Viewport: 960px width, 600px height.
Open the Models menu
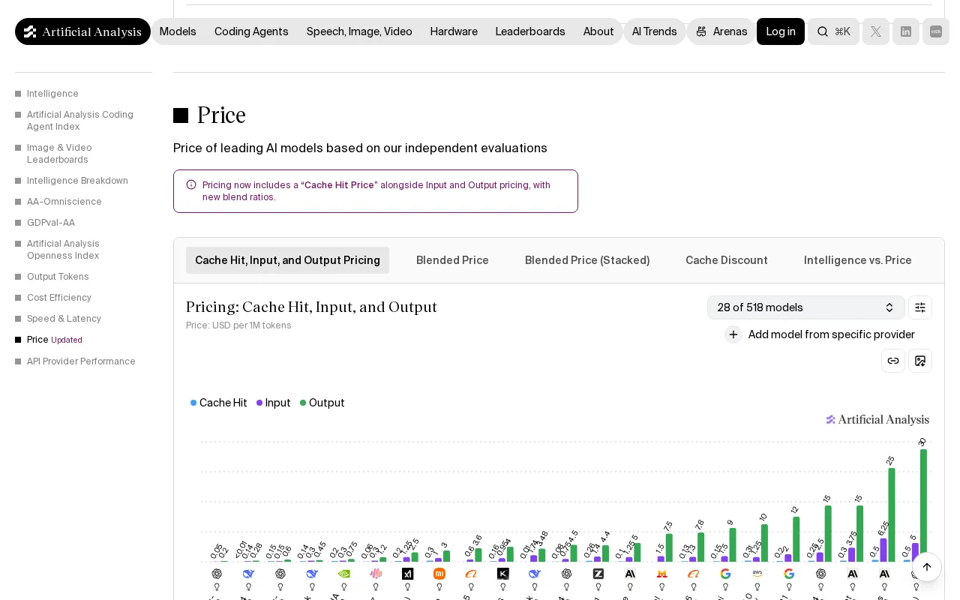178,31
